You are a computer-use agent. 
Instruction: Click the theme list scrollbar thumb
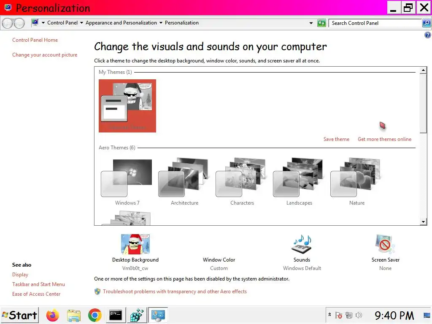click(x=423, y=104)
